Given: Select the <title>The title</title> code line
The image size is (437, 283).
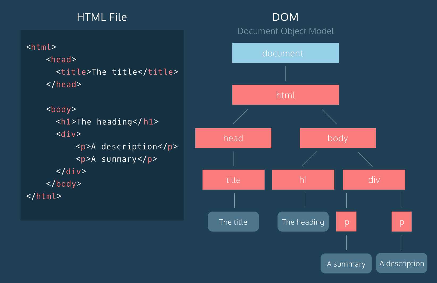Looking at the screenshot, I should click(x=117, y=72).
